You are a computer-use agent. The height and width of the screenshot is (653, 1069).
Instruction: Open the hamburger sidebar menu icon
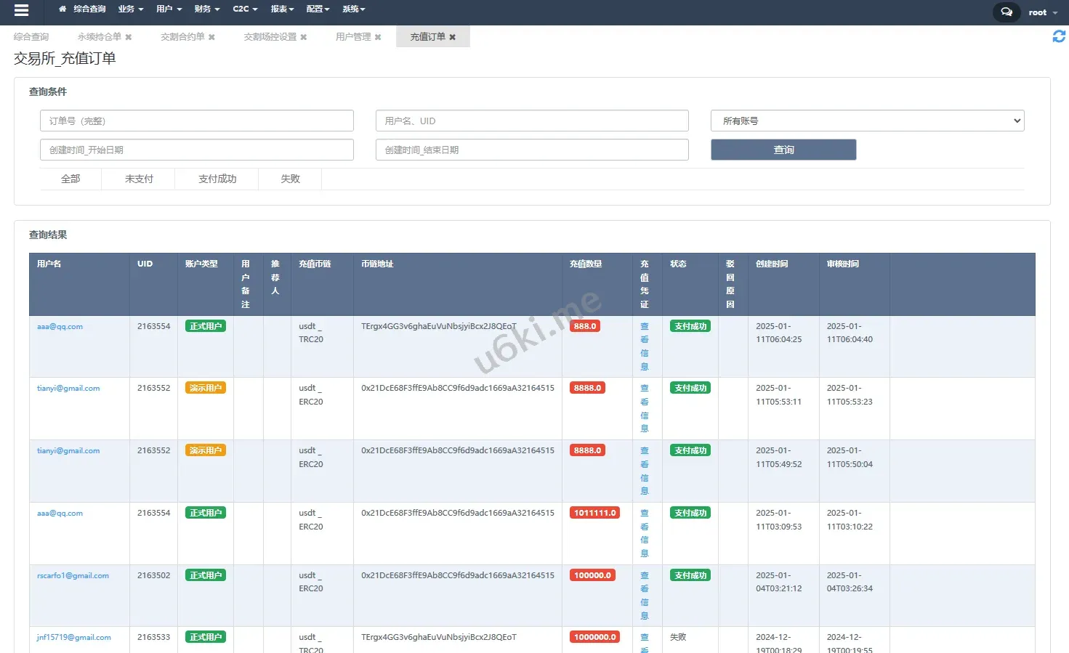tap(21, 10)
